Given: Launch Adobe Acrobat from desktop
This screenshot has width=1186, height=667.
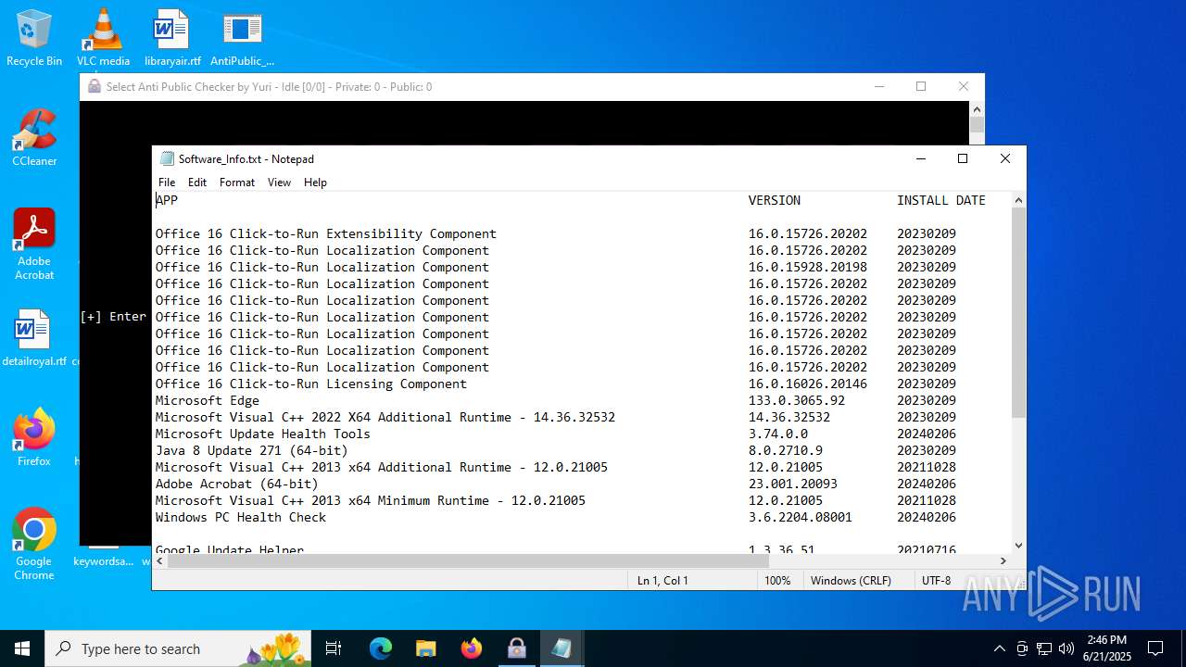Looking at the screenshot, I should tap(34, 245).
